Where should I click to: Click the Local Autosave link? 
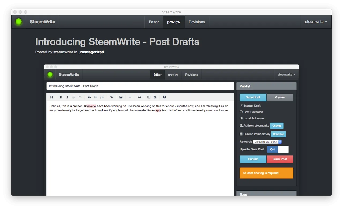253,118
